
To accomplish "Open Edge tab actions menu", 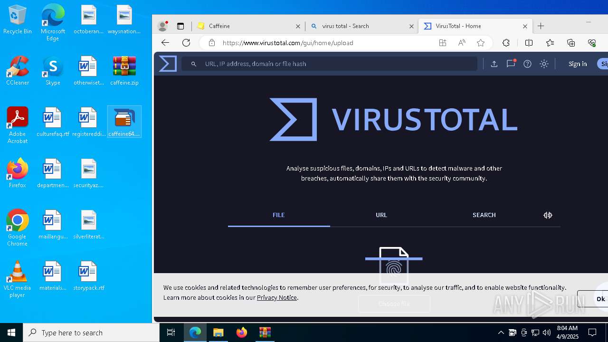I will coord(180,26).
